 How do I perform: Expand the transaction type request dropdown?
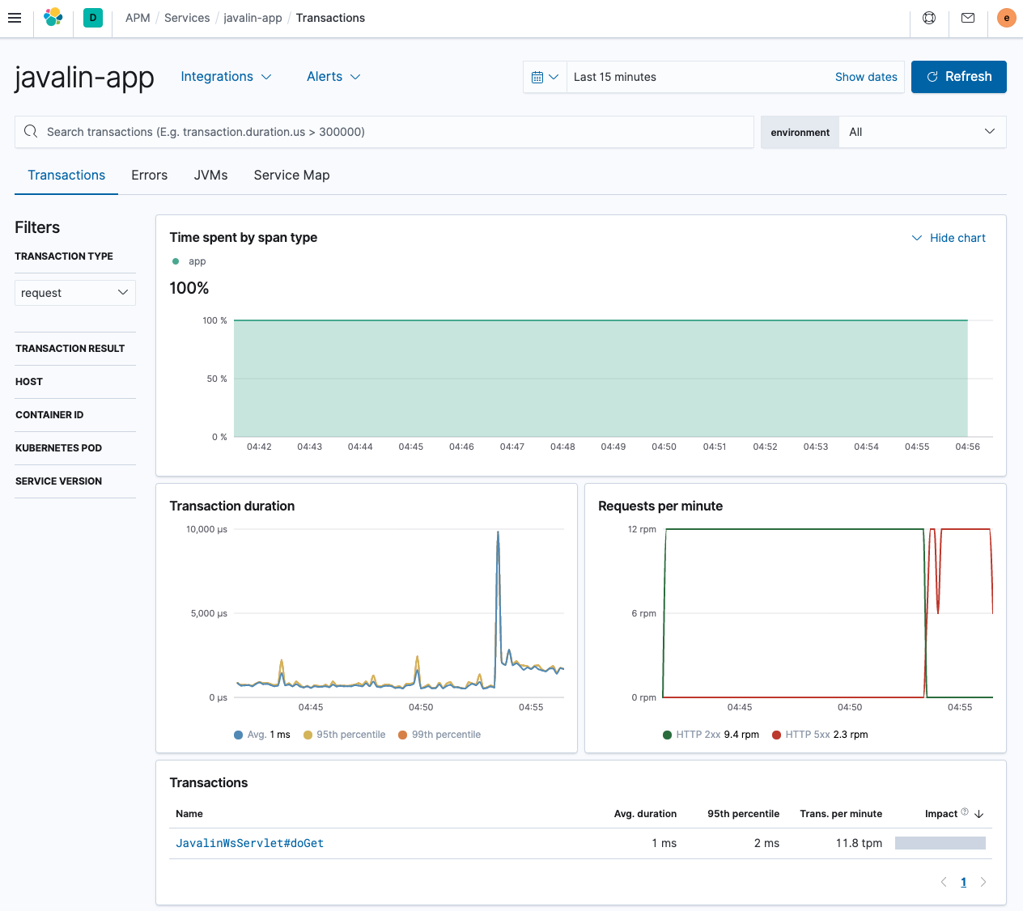(x=74, y=292)
